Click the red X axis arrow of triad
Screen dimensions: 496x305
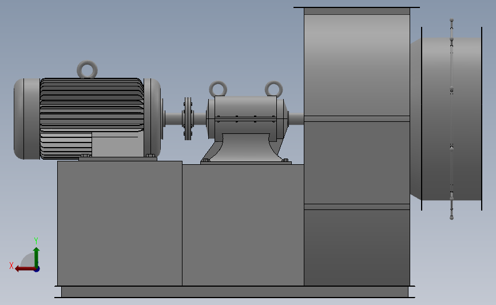(x=25, y=269)
